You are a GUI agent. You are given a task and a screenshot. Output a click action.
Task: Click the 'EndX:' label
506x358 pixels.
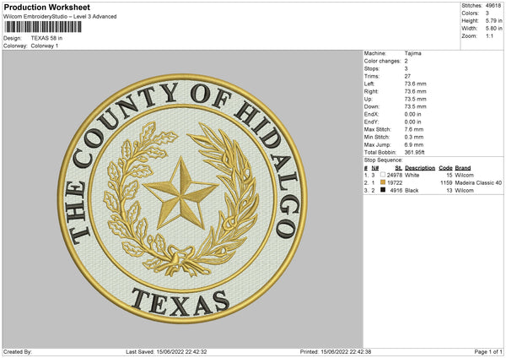[x=371, y=114]
